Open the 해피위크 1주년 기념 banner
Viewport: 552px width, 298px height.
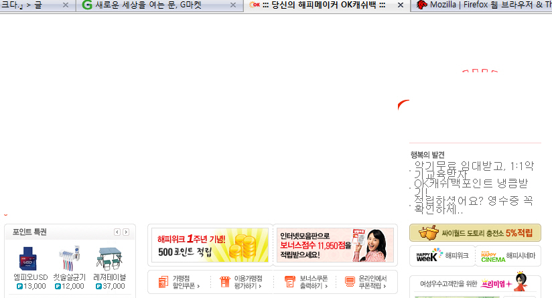[210, 245]
